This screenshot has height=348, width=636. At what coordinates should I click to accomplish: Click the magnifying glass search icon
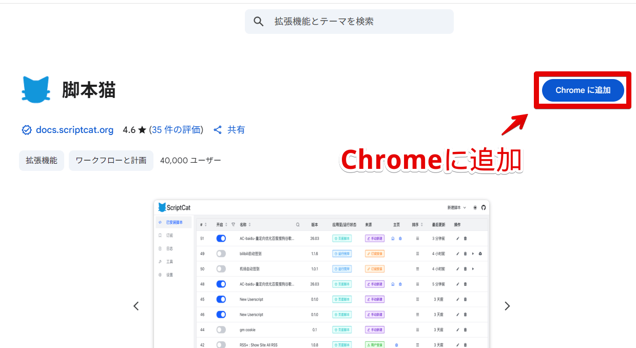tap(259, 22)
